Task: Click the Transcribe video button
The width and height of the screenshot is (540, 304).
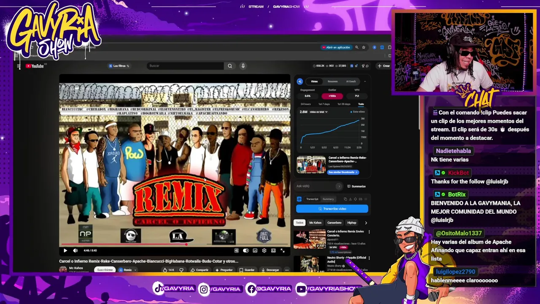Action: (x=332, y=209)
